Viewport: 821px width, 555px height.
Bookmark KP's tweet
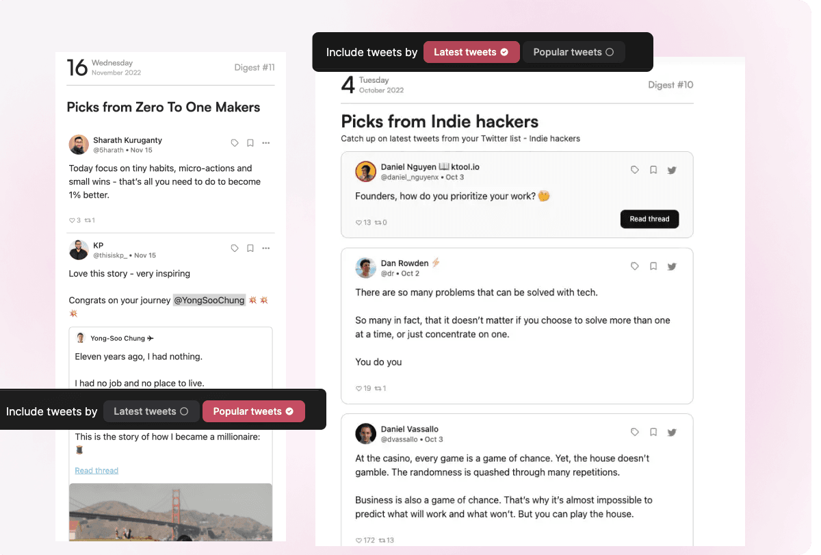click(250, 248)
